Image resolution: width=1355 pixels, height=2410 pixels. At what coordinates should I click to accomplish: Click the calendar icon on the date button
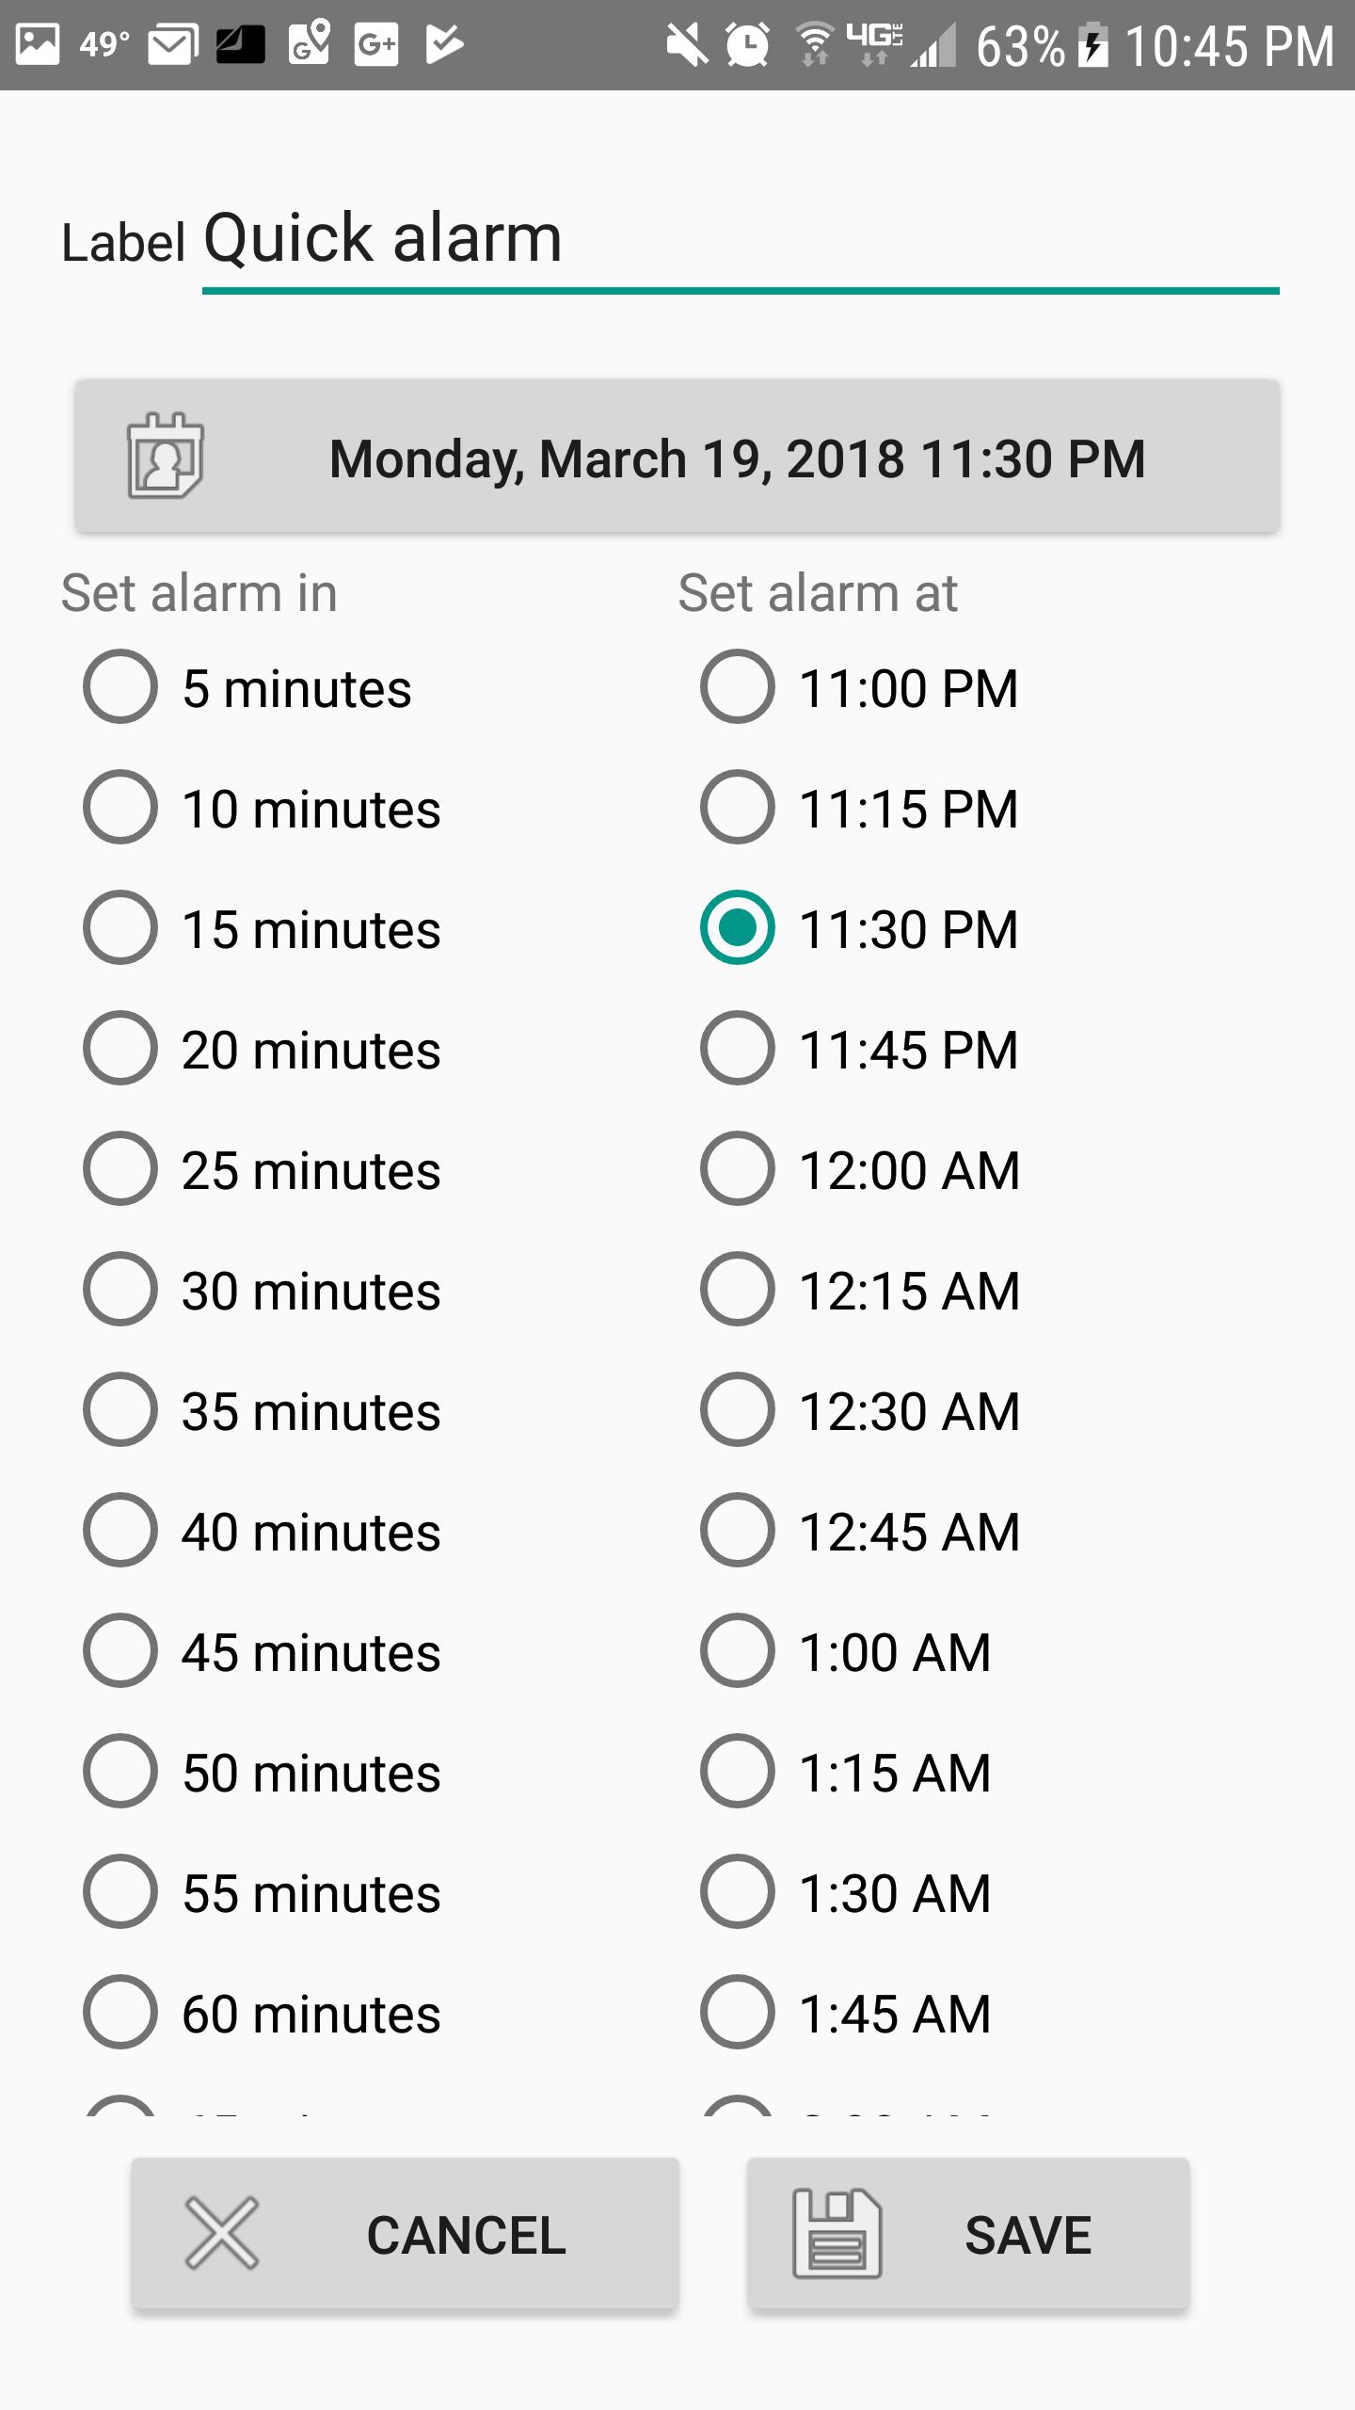coord(166,457)
